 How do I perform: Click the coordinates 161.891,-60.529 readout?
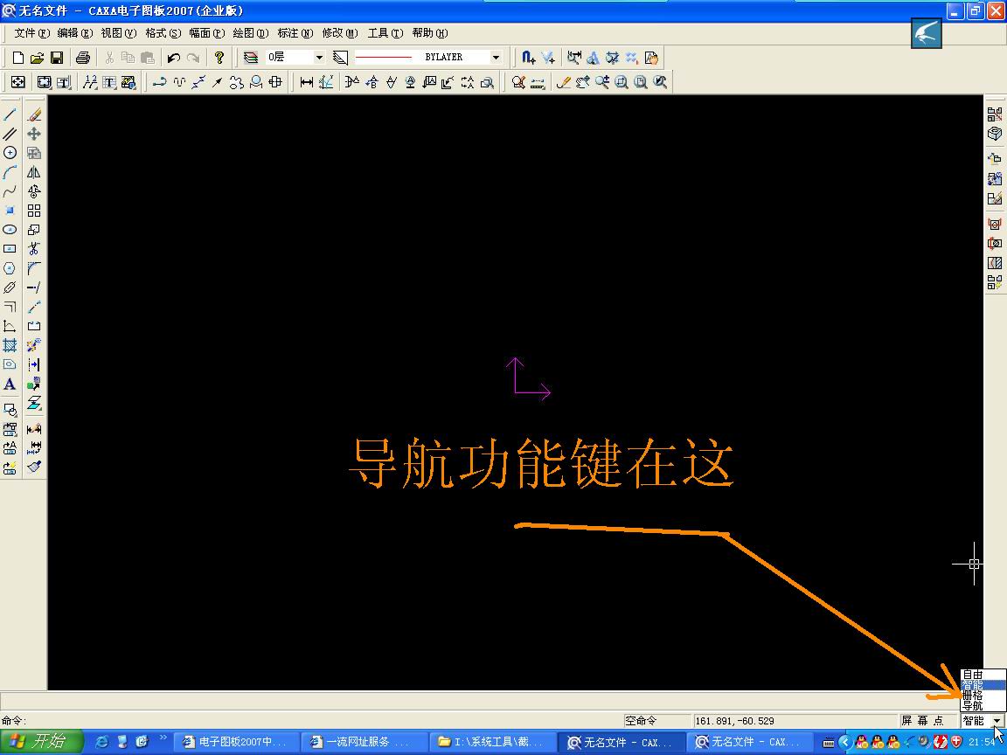click(795, 721)
